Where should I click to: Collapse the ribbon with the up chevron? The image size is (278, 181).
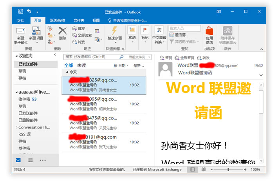[x=262, y=49]
